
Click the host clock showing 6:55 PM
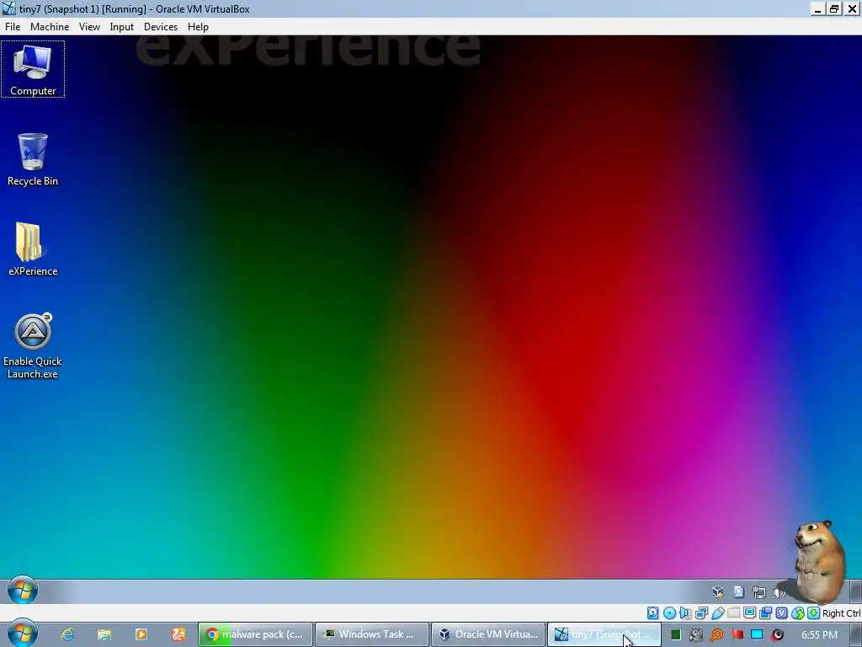(819, 635)
